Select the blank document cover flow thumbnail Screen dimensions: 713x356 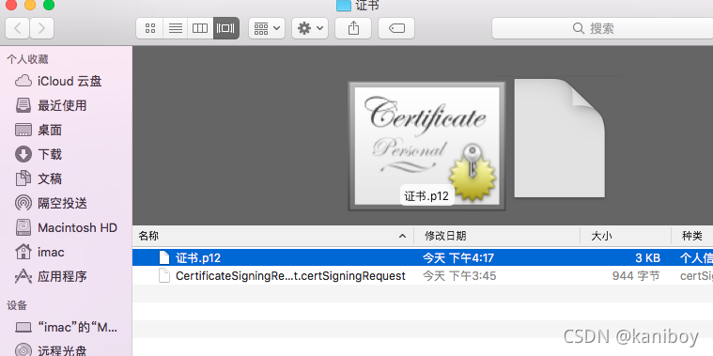pos(559,138)
